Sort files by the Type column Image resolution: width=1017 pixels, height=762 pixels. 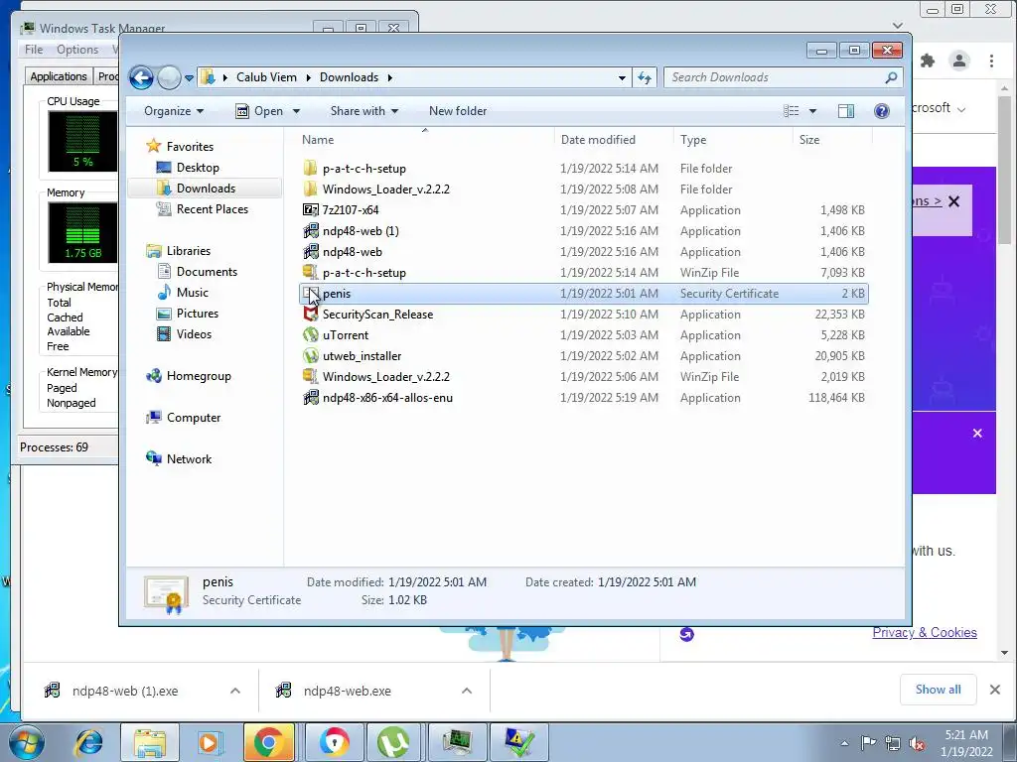pos(693,139)
